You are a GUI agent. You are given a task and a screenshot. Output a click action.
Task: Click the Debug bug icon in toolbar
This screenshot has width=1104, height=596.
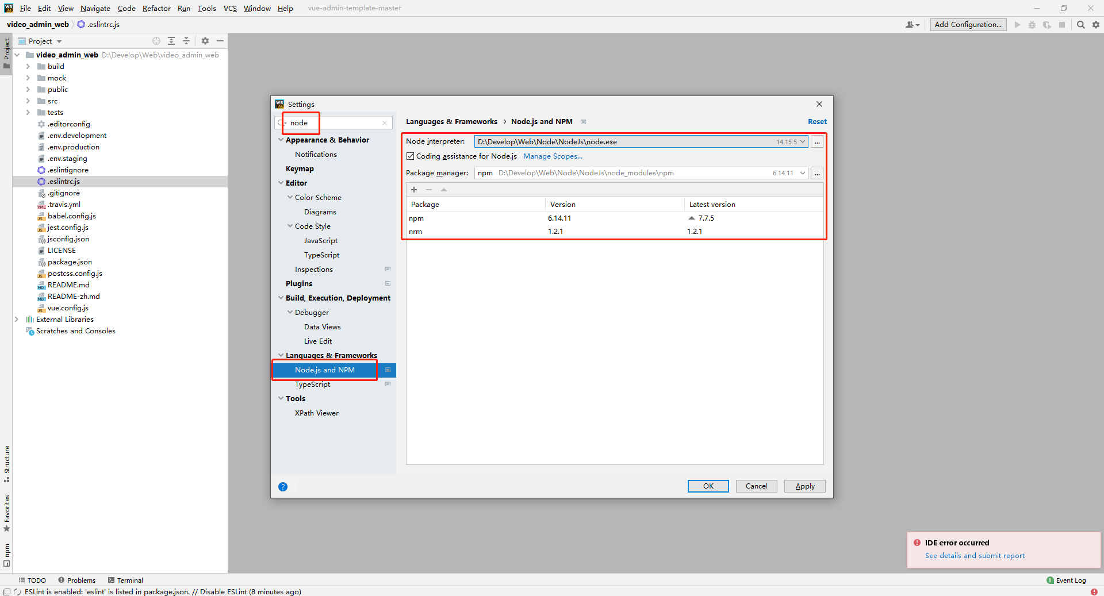pyautogui.click(x=1032, y=25)
